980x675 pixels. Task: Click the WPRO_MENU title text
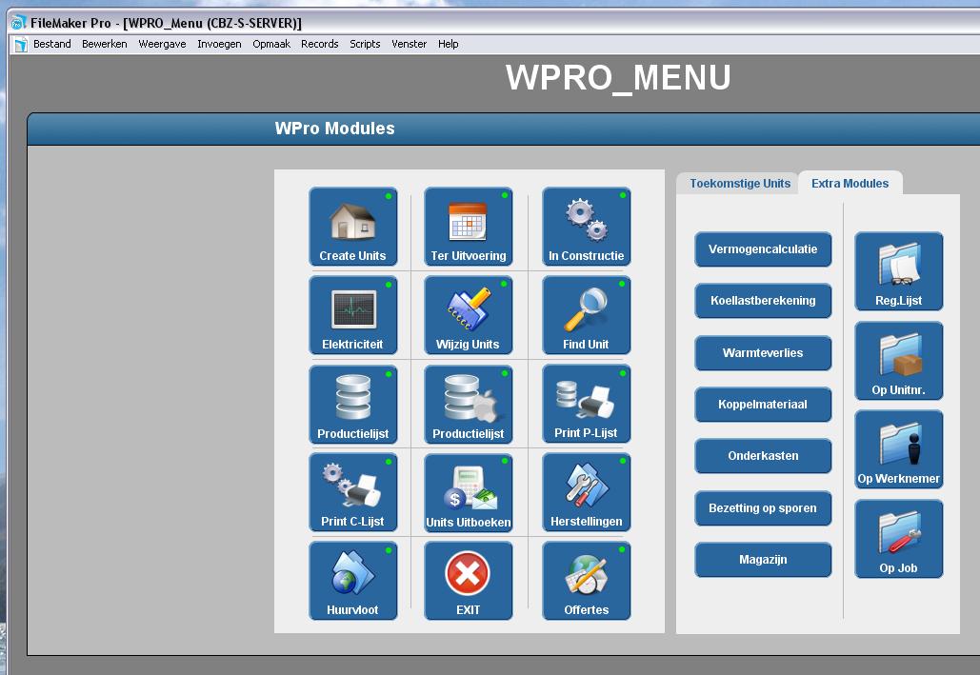click(619, 77)
